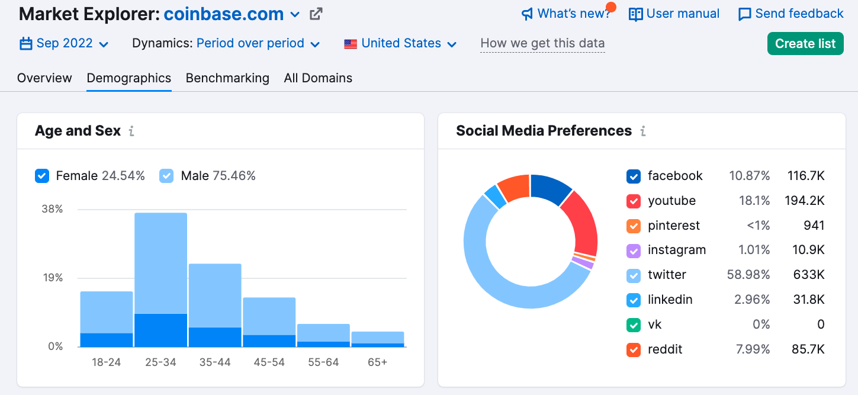Click the 18-24 age bar
Image resolution: width=858 pixels, height=395 pixels.
[107, 319]
